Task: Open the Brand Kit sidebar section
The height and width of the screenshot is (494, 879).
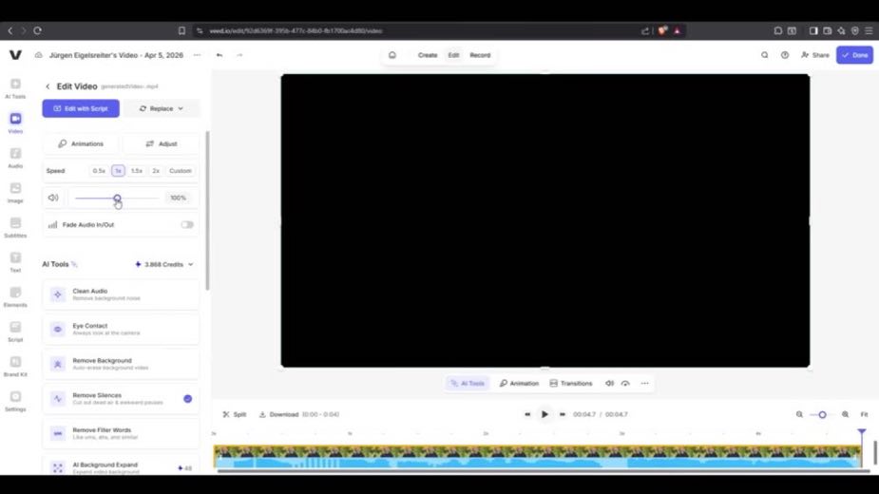Action: tap(15, 366)
